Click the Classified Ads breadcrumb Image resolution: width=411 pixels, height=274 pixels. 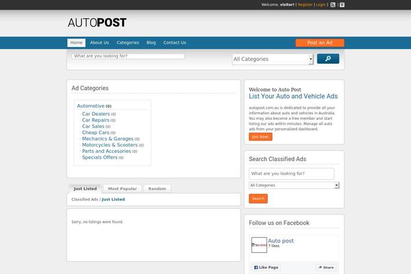85,199
